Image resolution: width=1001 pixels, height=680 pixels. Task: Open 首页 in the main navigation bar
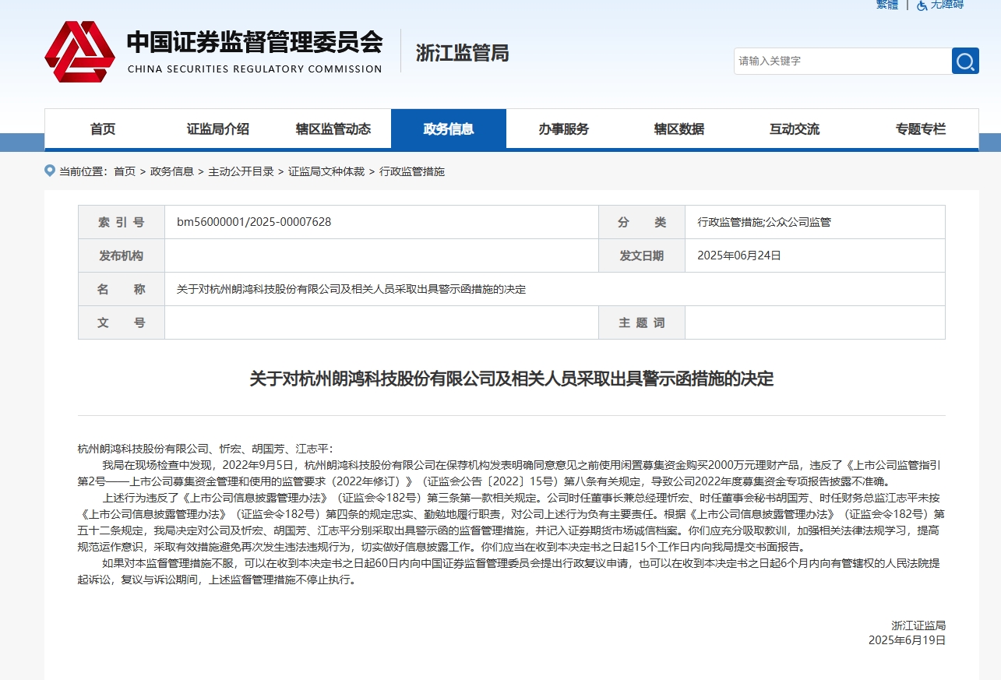tap(102, 129)
